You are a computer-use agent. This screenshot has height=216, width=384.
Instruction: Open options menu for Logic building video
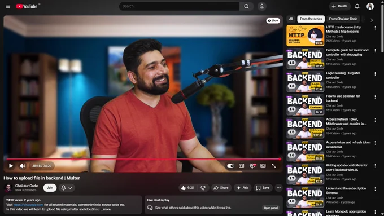[x=375, y=74]
